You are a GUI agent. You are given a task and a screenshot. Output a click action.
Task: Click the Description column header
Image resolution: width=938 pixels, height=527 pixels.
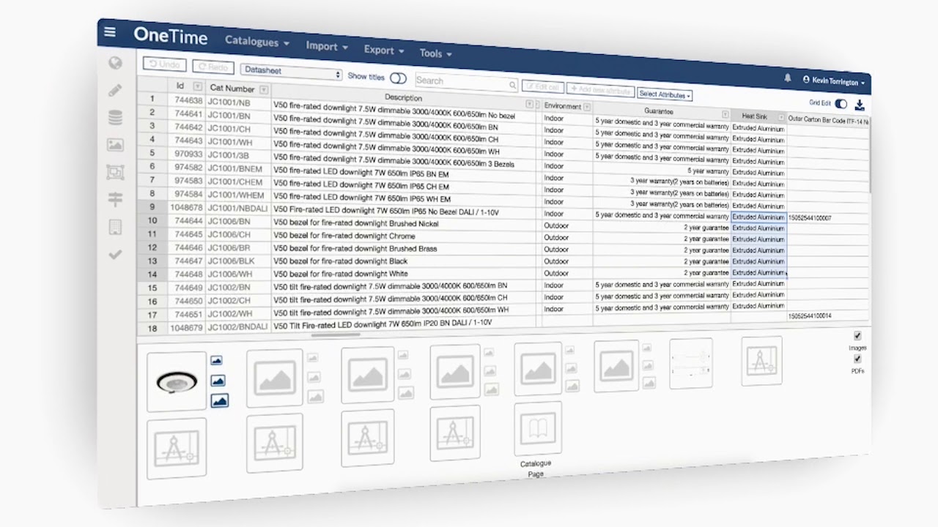[x=404, y=97]
